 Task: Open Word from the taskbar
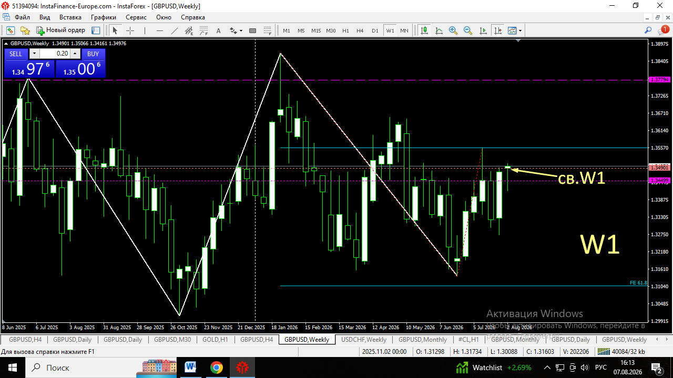[x=190, y=367]
